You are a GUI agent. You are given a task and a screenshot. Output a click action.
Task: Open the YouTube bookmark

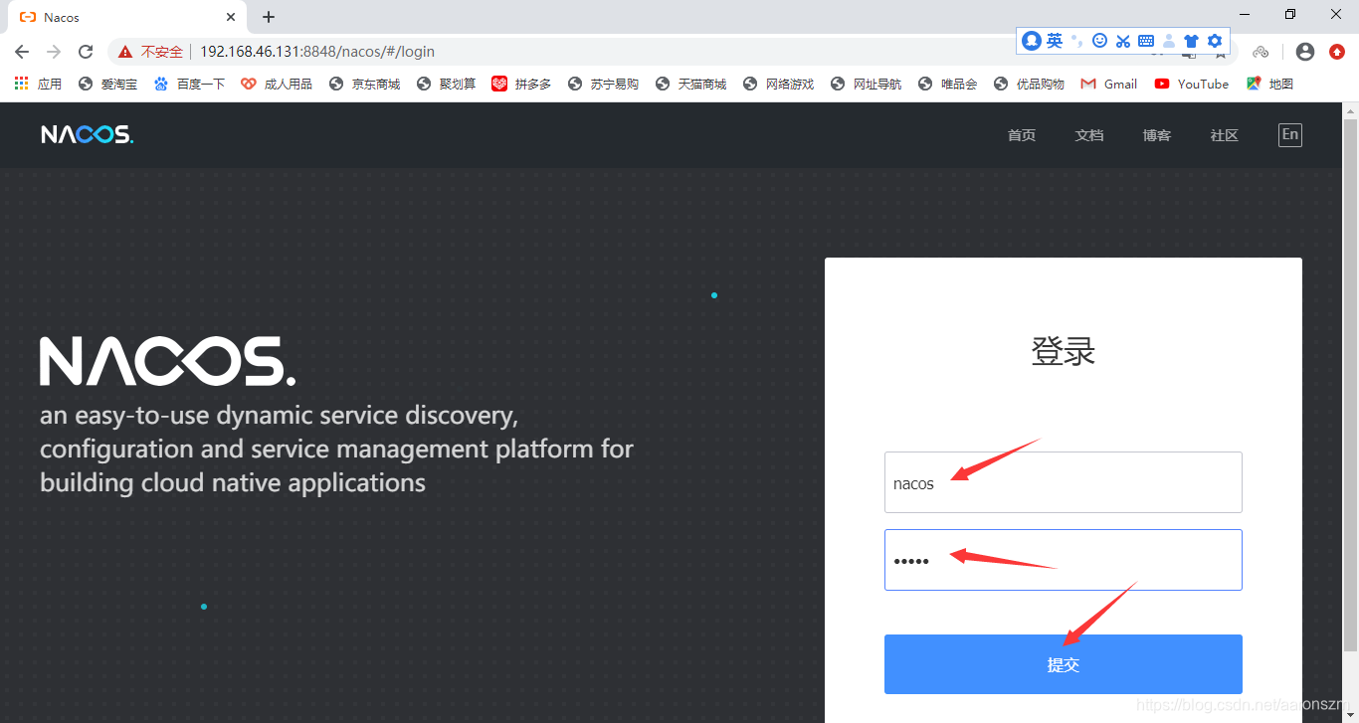click(x=1191, y=84)
